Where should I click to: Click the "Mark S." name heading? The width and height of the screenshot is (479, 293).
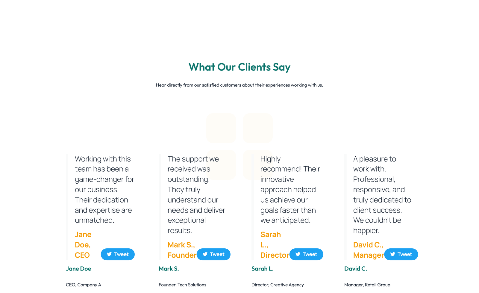click(x=169, y=269)
